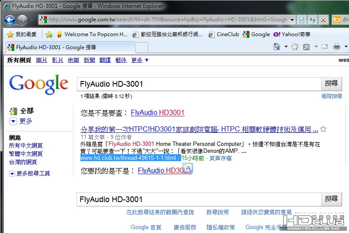
Task: Click the browser Forward arrow button
Action: [23, 20]
